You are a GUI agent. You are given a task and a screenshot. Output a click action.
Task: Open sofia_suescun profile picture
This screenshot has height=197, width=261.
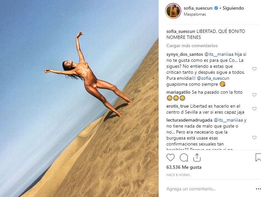pos(173,11)
